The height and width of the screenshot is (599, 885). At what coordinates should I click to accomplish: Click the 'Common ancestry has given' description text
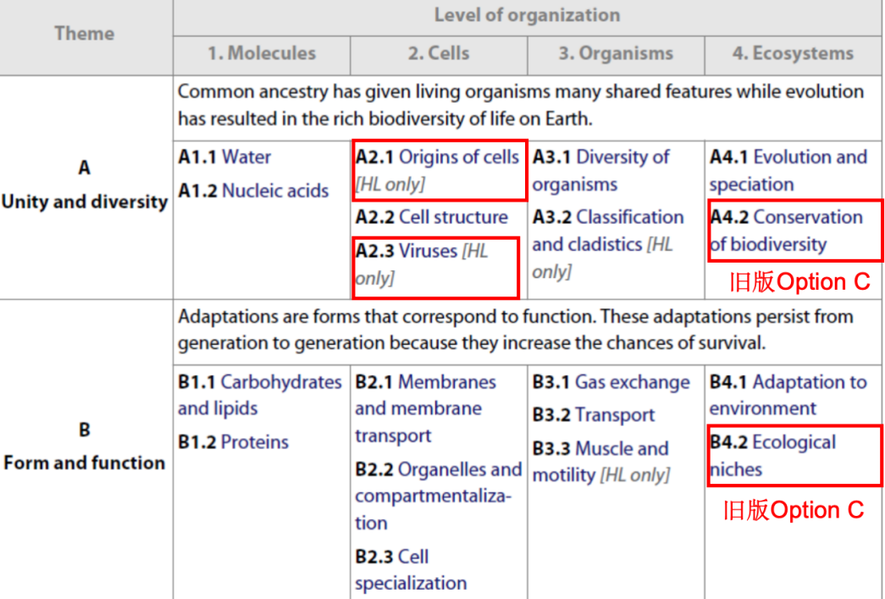(x=520, y=105)
